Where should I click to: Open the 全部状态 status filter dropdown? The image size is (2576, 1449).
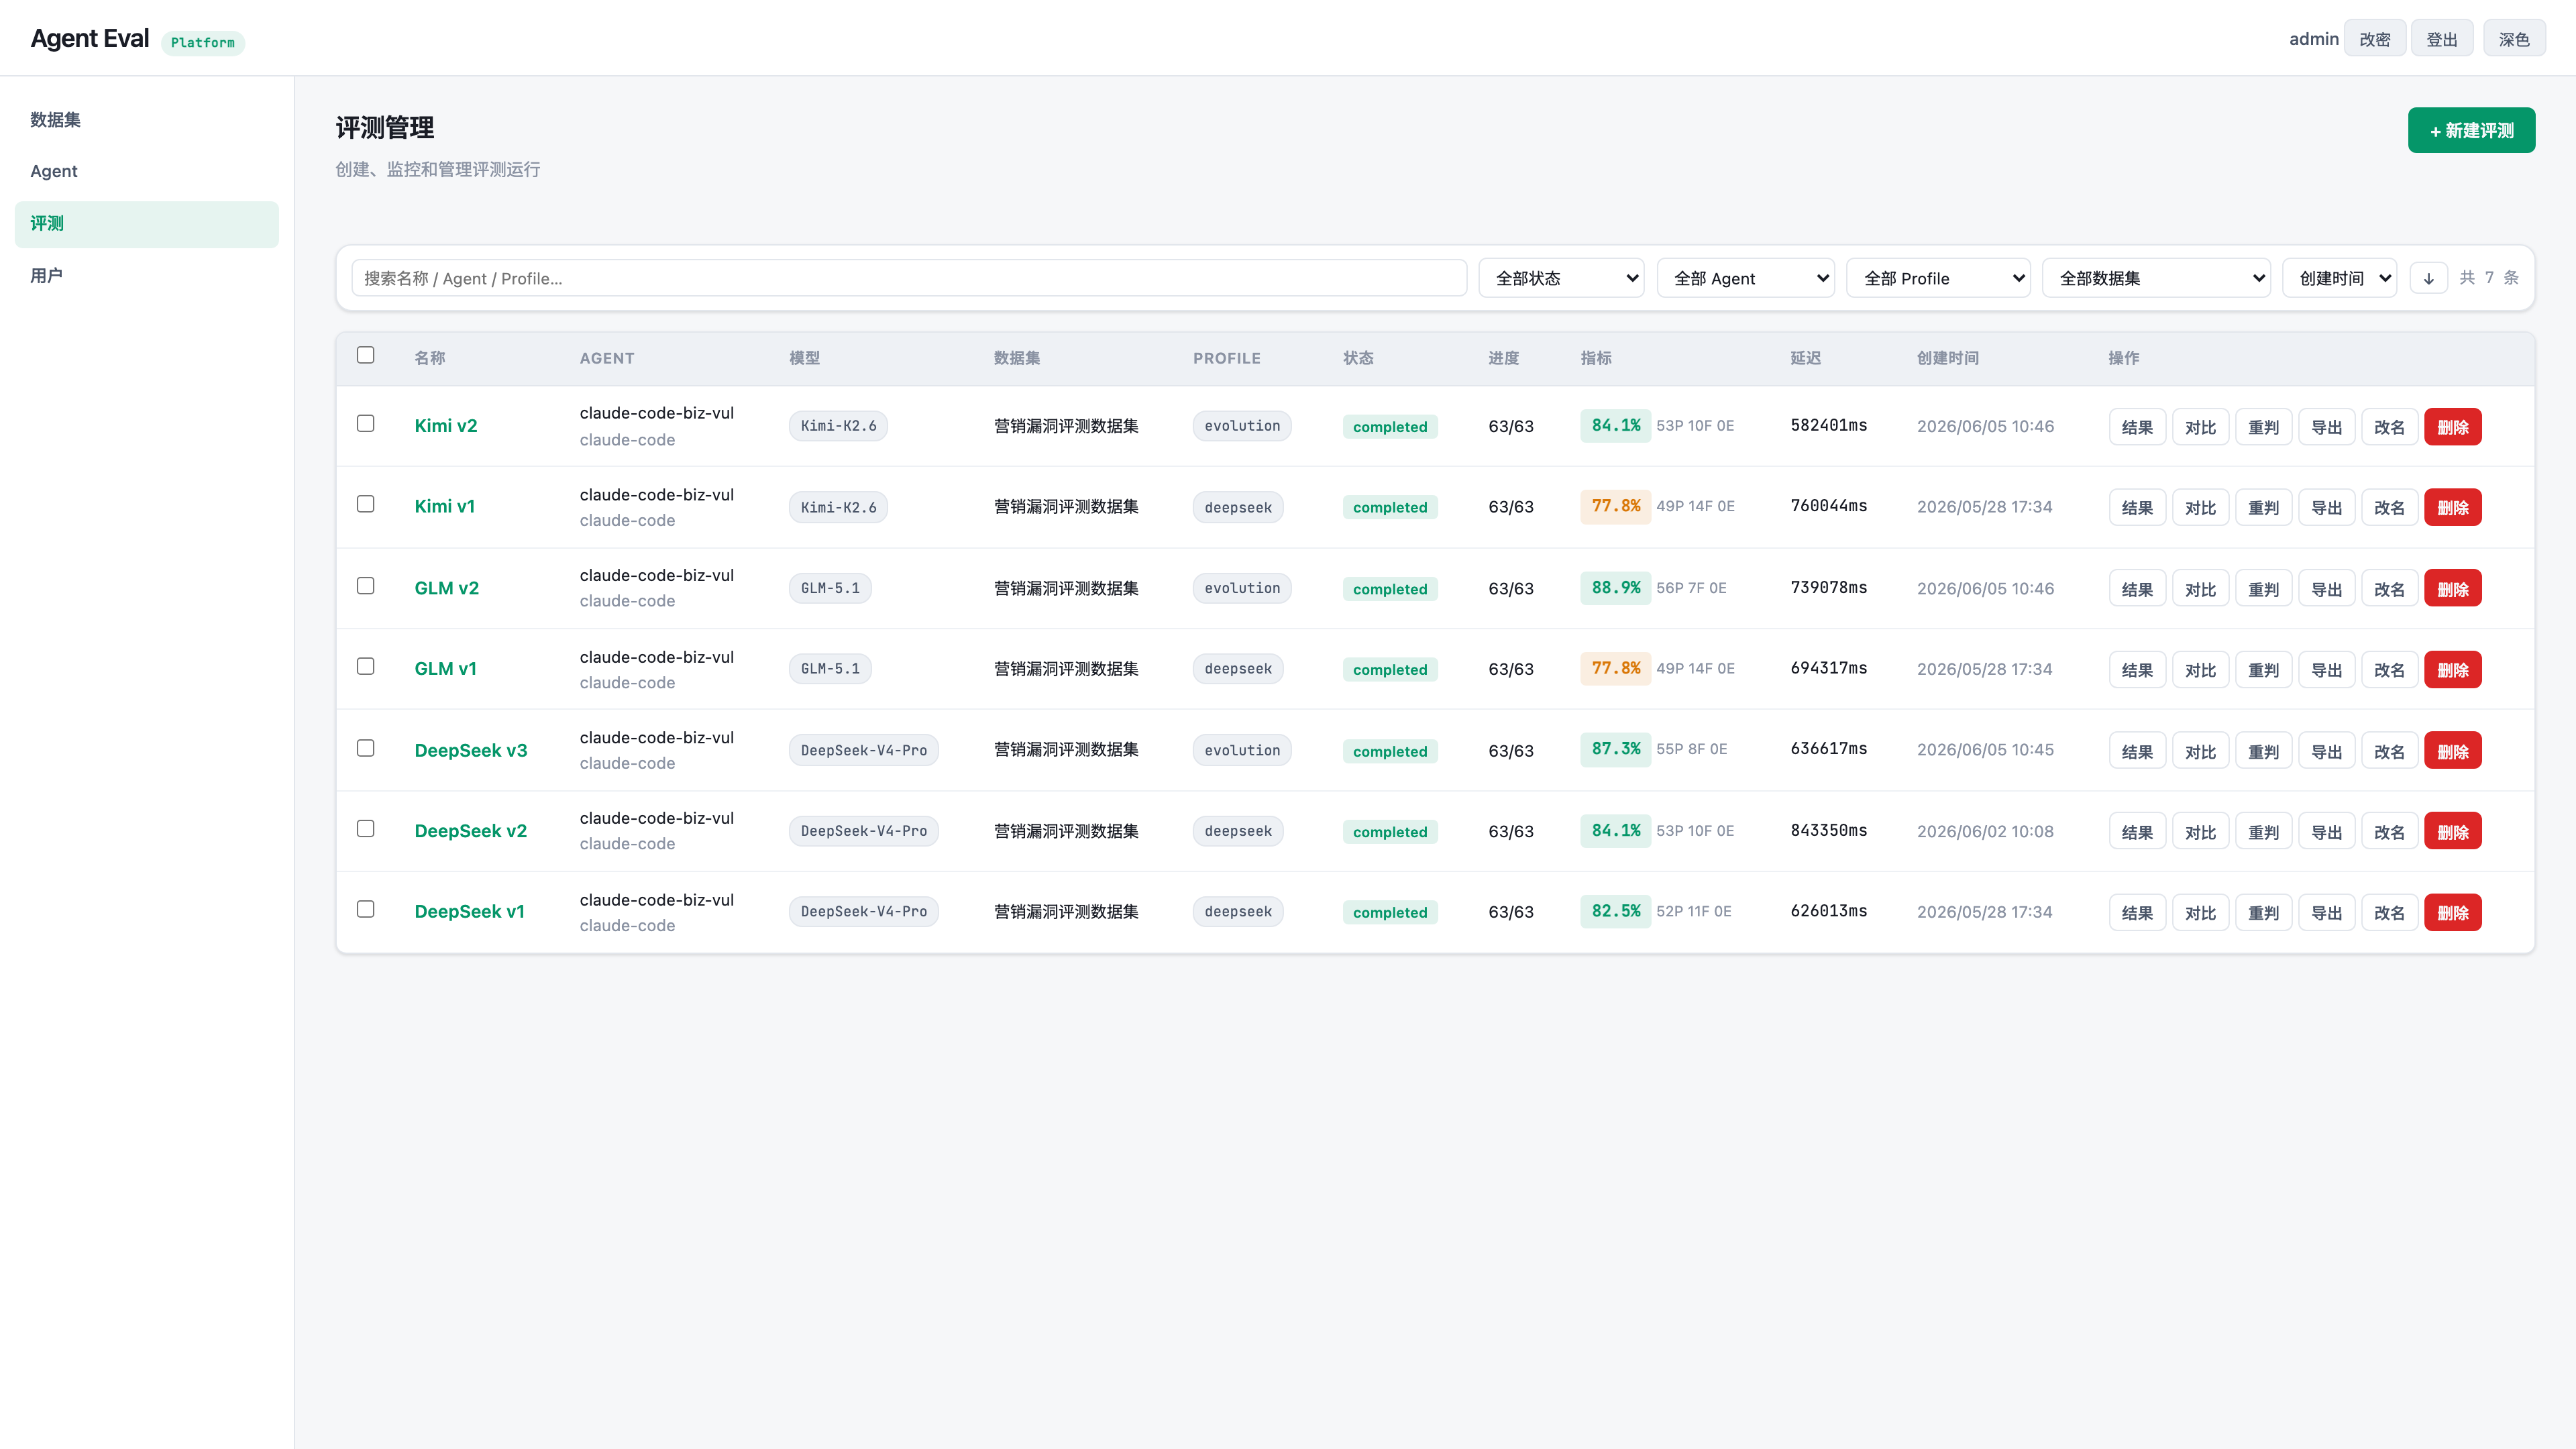(x=1562, y=278)
